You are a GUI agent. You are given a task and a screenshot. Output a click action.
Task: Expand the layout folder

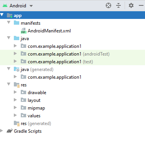(15, 100)
